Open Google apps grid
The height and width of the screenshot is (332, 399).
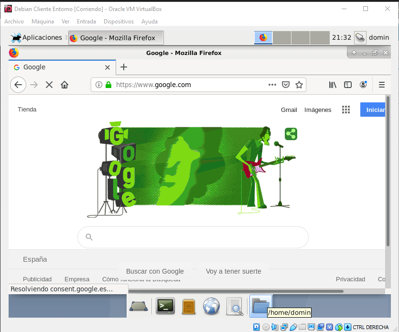(346, 110)
